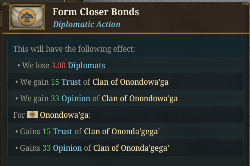Click 'Trust' in the 'Gains 15' line
Viewport: 250px width, 166px height.
[x=63, y=132]
